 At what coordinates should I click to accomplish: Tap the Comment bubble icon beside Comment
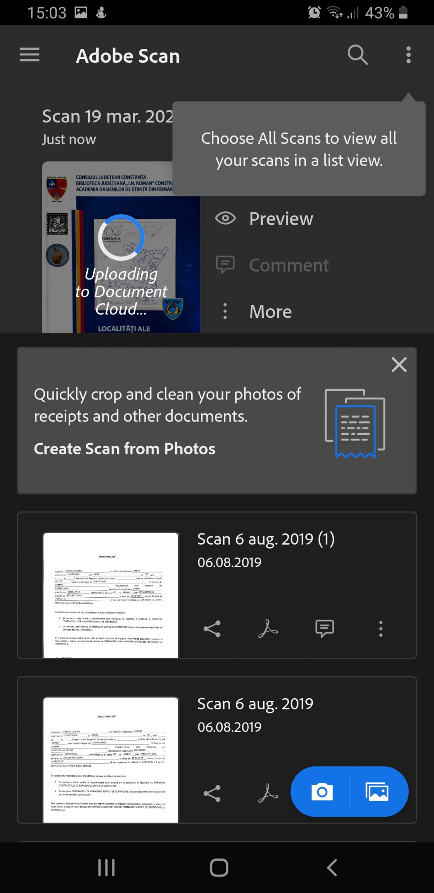(x=226, y=265)
